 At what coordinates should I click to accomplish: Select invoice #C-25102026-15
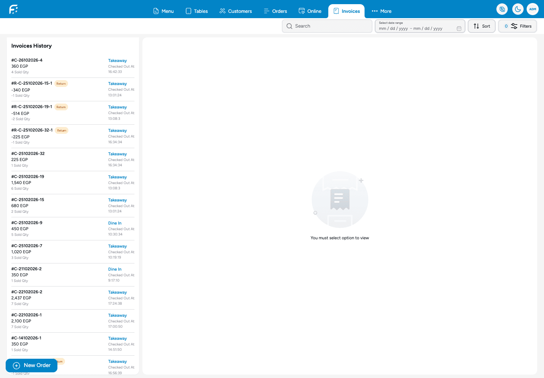pos(73,206)
